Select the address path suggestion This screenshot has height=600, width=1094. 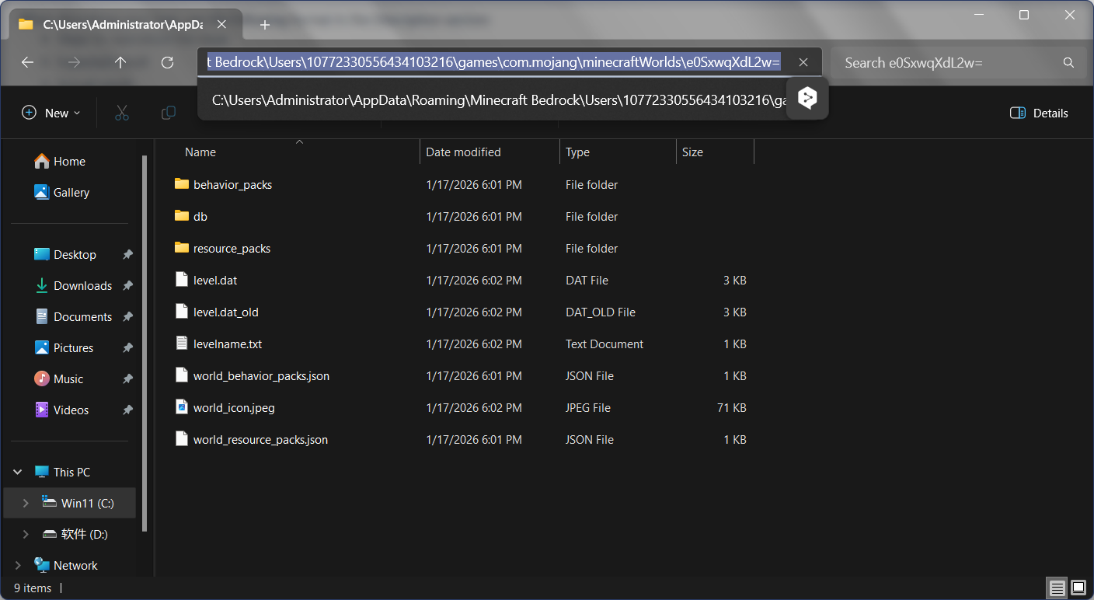pos(494,100)
